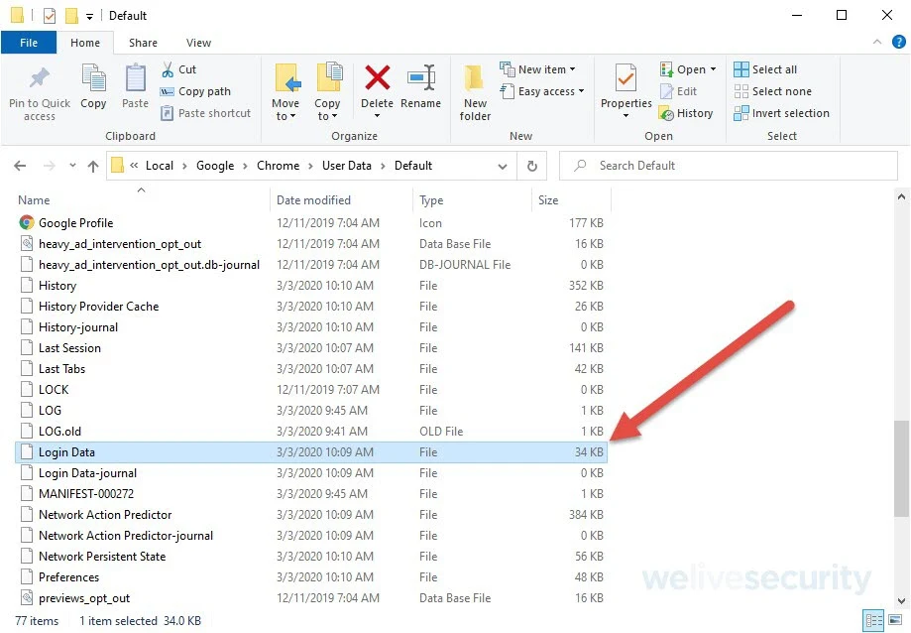Navigate to Local in breadcrumb
This screenshot has width=911, height=633.
click(x=160, y=166)
